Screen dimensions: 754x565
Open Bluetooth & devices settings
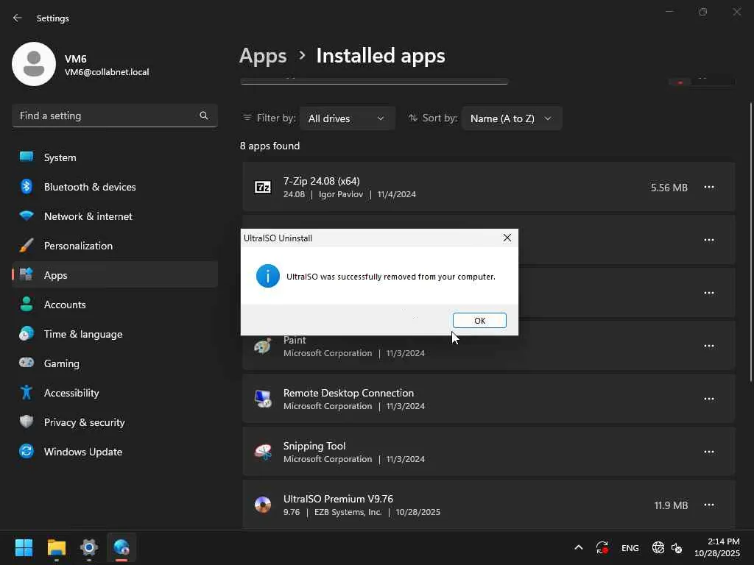(x=89, y=187)
